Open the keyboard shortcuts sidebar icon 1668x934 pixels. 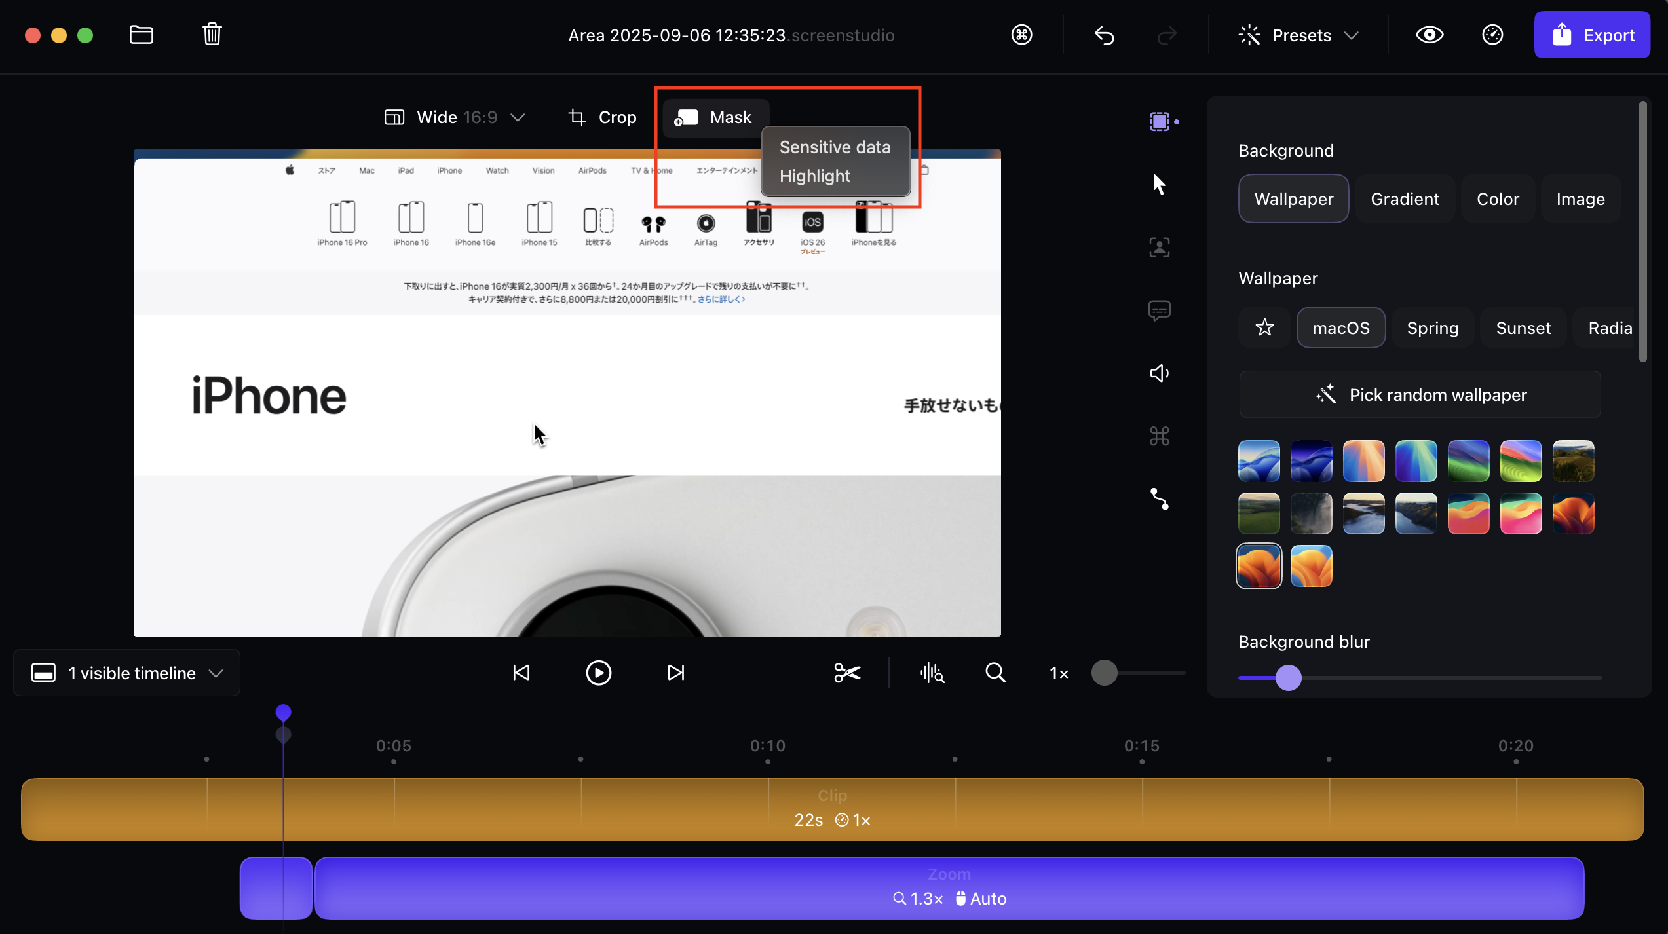(1159, 436)
